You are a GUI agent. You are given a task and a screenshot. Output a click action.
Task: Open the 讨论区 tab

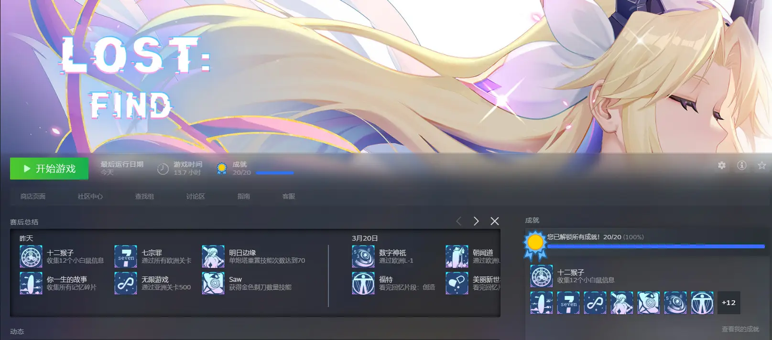pos(196,196)
